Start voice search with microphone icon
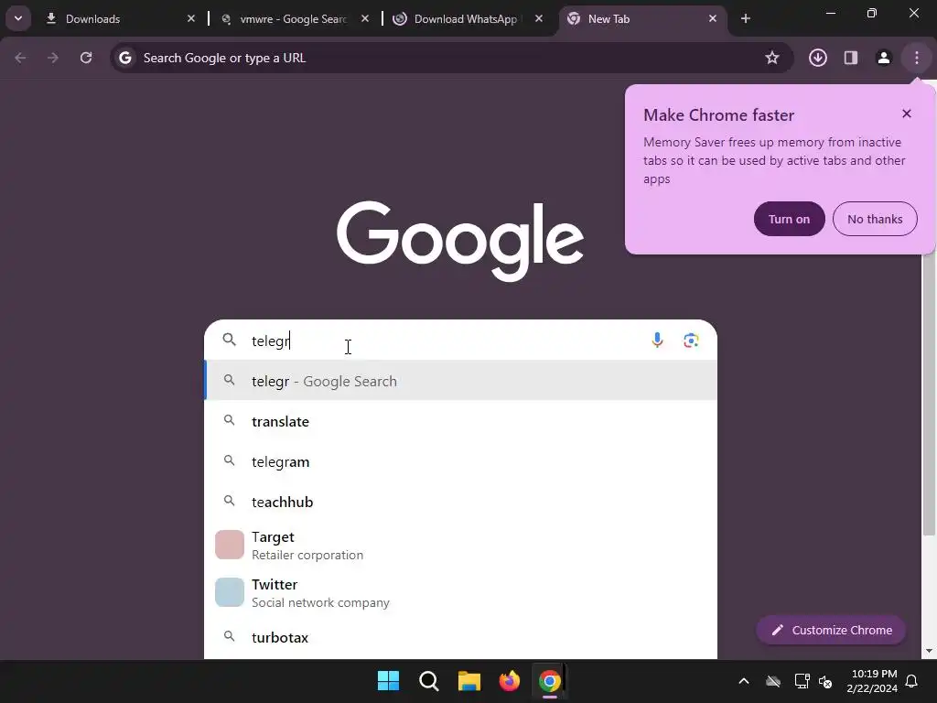937x703 pixels. 657,341
